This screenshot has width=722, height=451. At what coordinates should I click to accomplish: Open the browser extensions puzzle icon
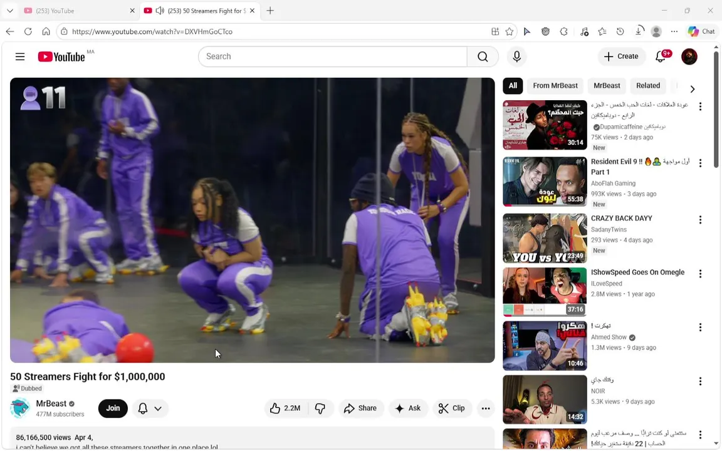[564, 31]
